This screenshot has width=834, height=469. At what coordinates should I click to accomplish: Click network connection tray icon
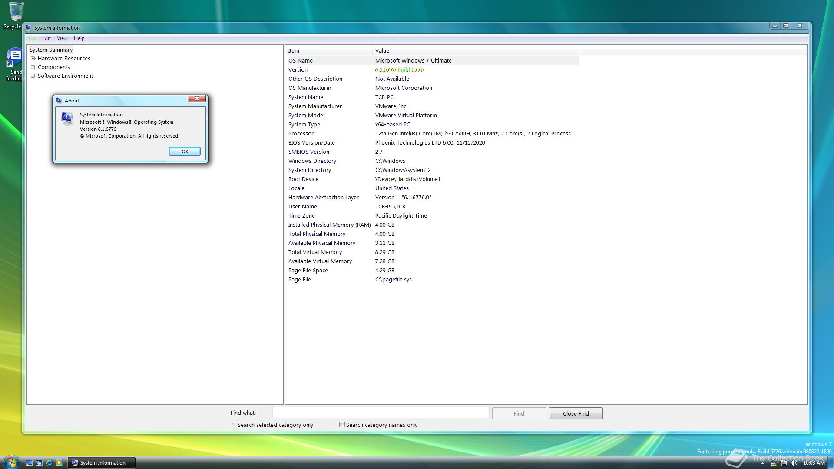(x=784, y=463)
